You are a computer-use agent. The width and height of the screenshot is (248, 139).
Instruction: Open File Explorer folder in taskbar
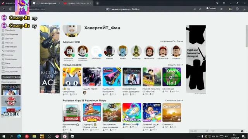click(x=34, y=136)
